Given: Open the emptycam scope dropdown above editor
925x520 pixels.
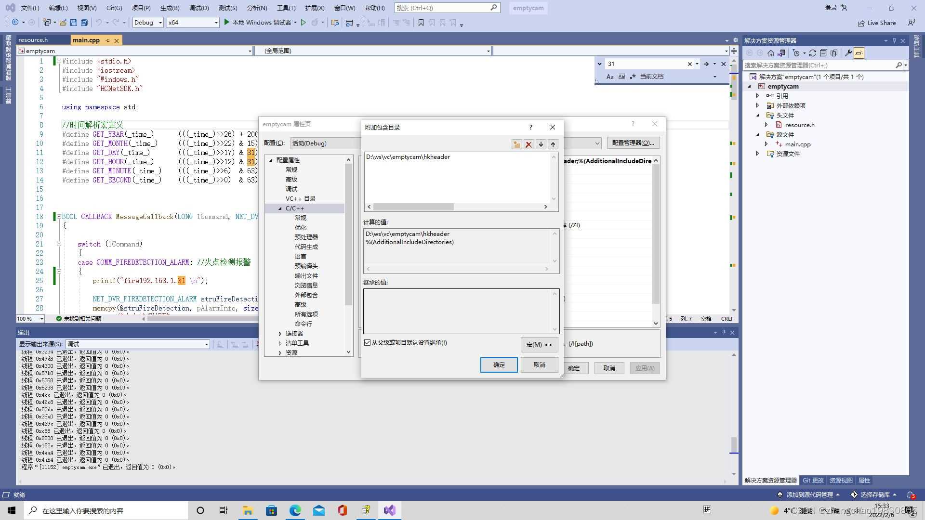Looking at the screenshot, I should coord(134,51).
